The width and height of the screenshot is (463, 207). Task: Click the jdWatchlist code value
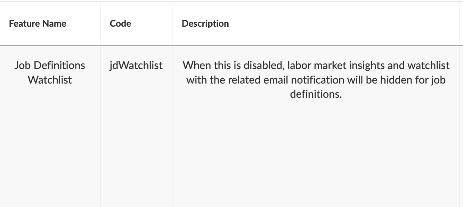[136, 65]
